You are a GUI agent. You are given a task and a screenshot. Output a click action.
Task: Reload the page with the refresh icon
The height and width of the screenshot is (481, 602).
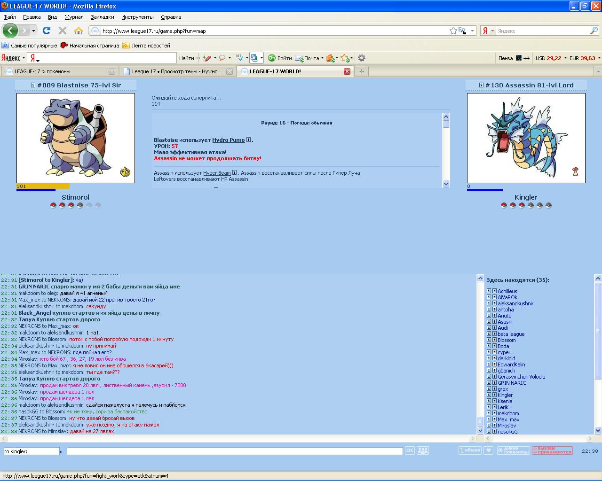pyautogui.click(x=46, y=31)
